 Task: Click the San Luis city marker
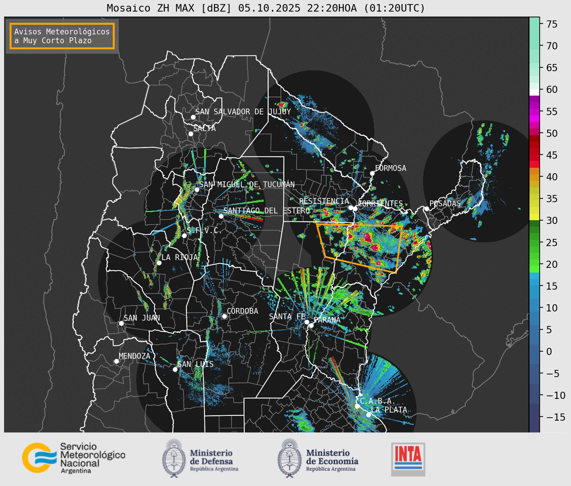(x=175, y=369)
